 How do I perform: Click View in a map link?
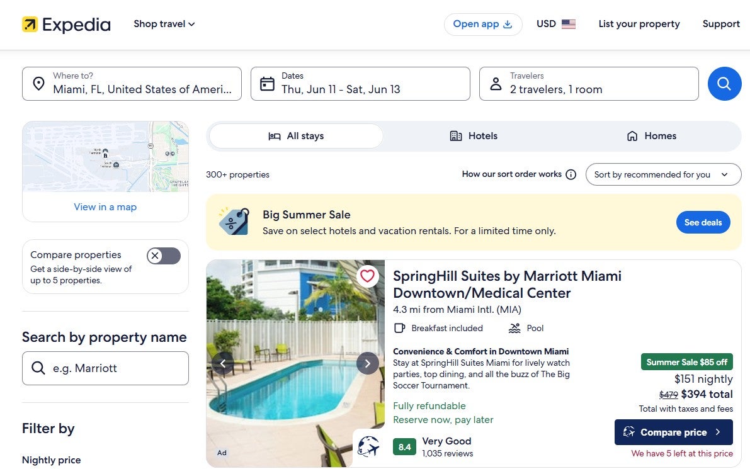click(105, 207)
